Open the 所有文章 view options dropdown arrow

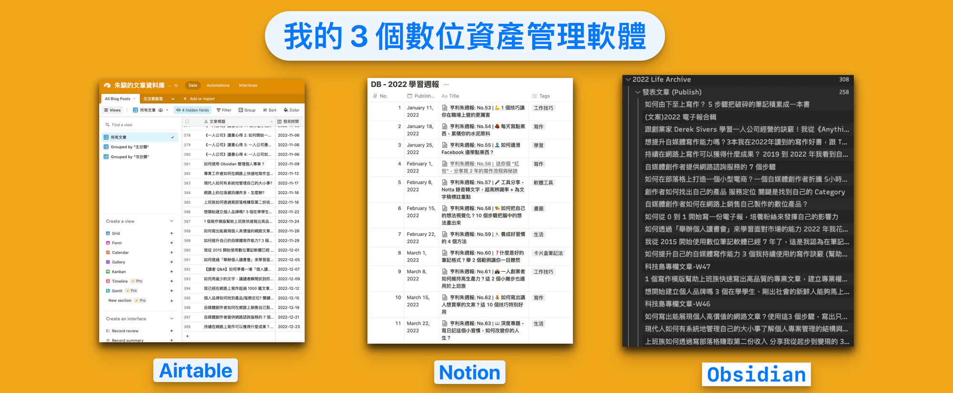167,110
